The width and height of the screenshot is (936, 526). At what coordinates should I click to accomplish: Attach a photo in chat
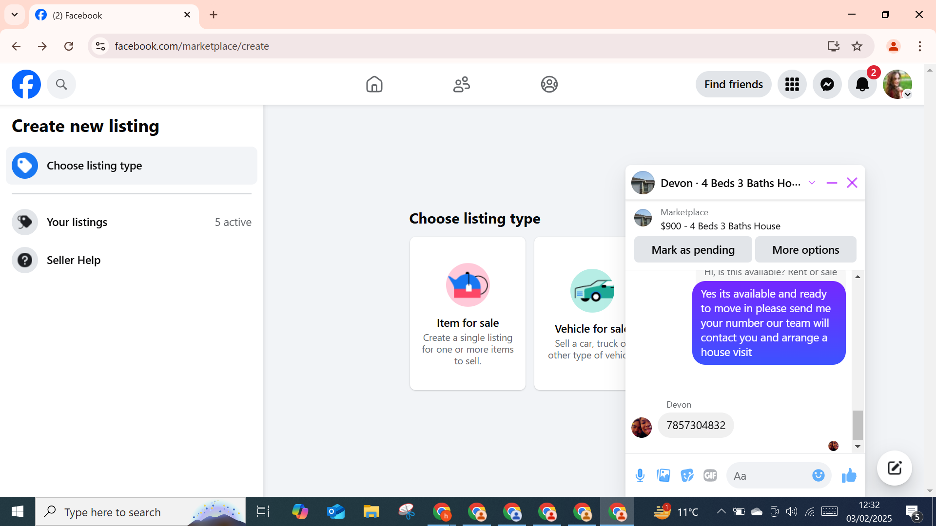tap(663, 475)
